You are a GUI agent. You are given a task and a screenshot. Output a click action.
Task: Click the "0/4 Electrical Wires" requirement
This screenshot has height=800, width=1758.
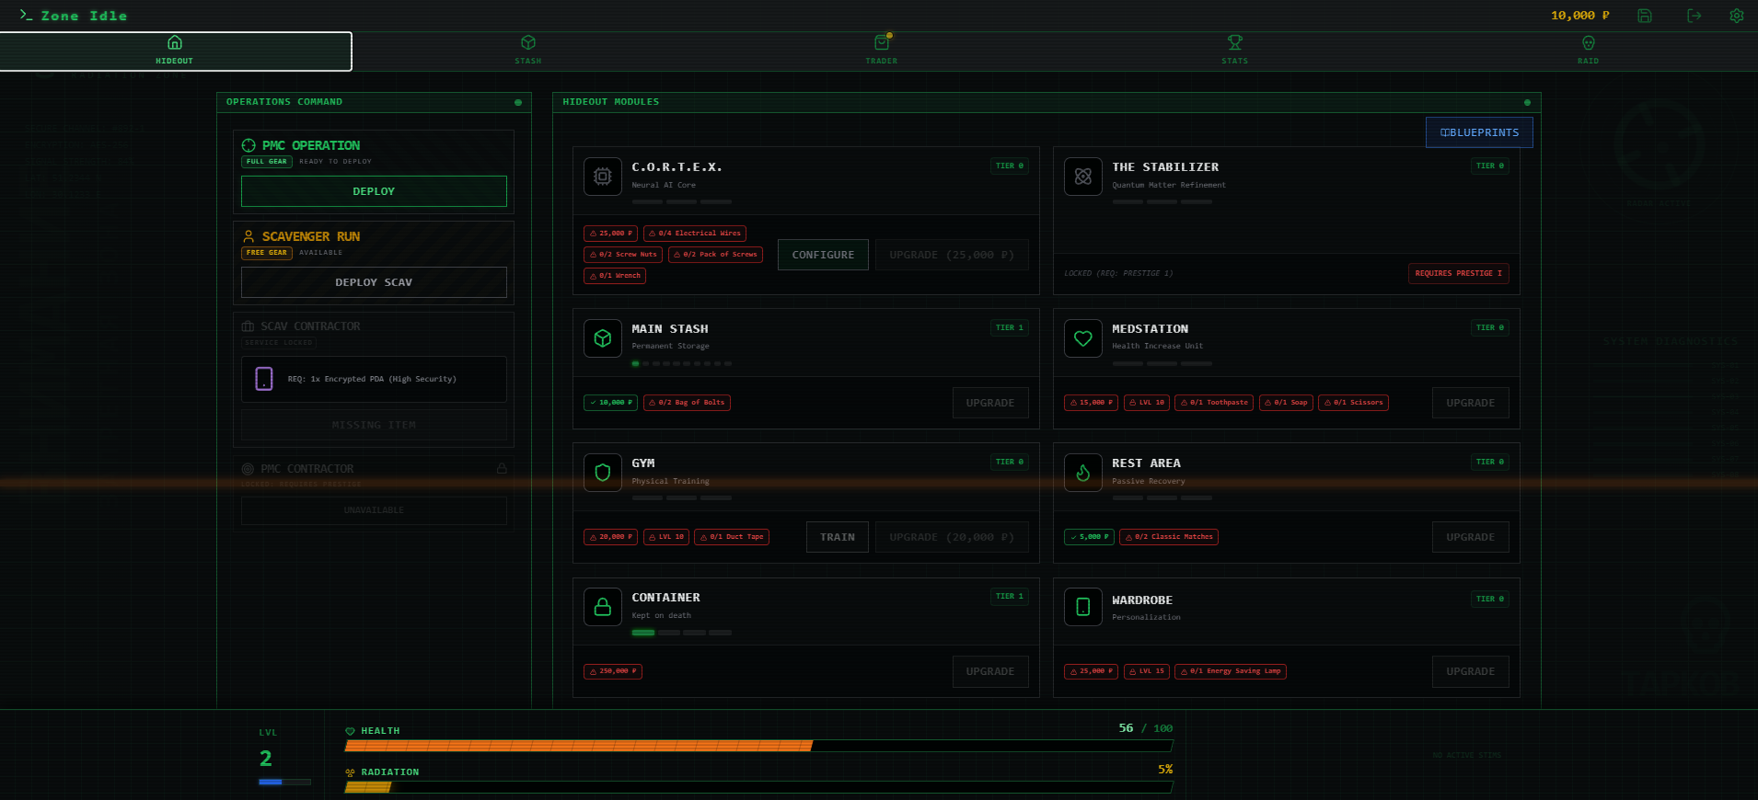tap(695, 234)
